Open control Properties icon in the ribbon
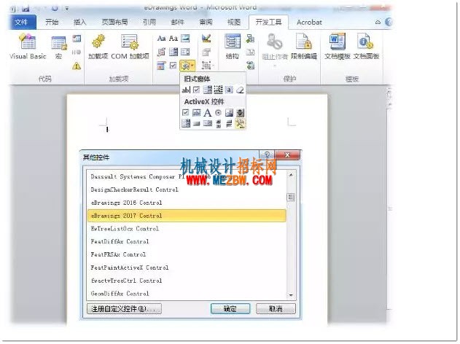This screenshot has height=344, width=460. point(206,52)
